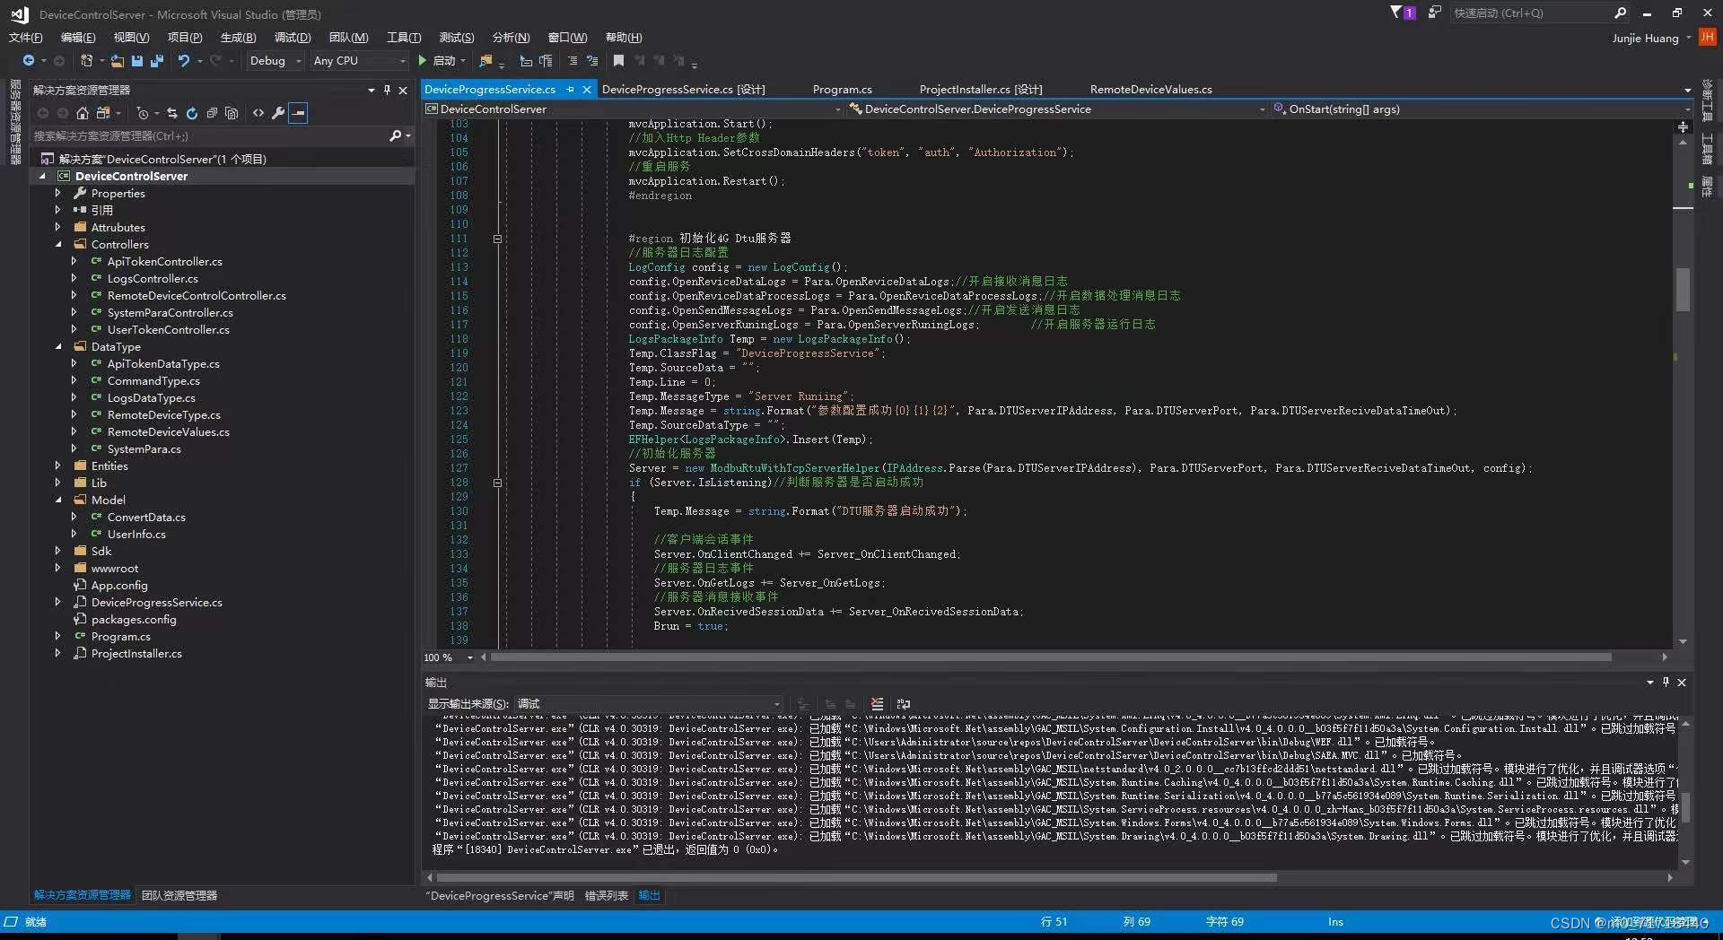
Task: Expand the Entities folder node
Action: 58,466
